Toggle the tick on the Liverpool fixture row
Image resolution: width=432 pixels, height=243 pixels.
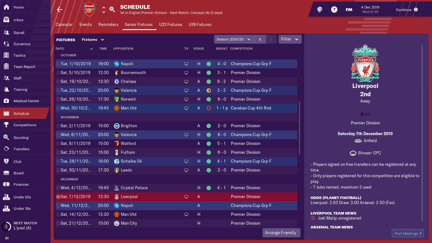(x=58, y=197)
